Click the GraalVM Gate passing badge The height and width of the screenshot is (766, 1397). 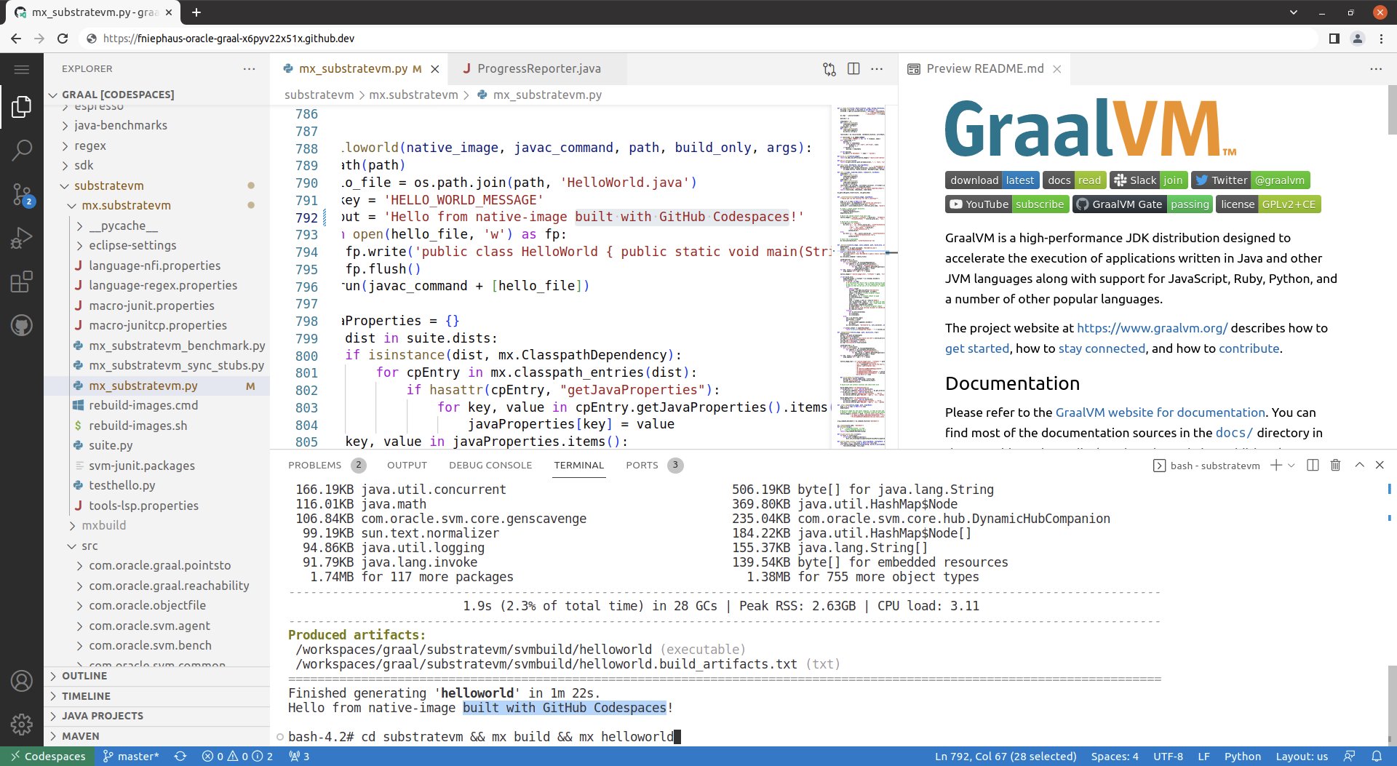[1142, 204]
